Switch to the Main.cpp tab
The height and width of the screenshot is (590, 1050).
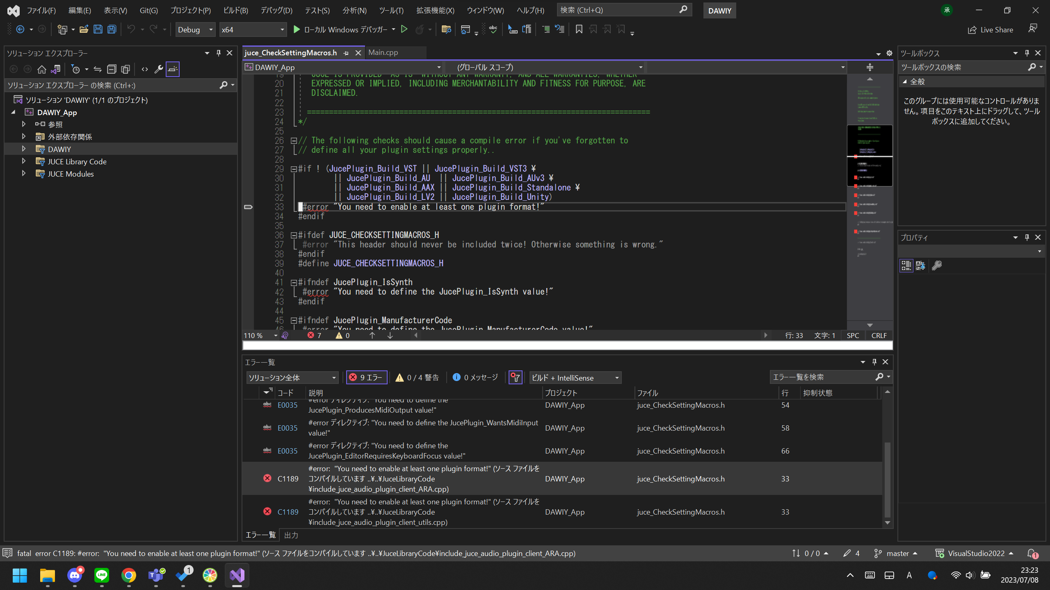383,52
